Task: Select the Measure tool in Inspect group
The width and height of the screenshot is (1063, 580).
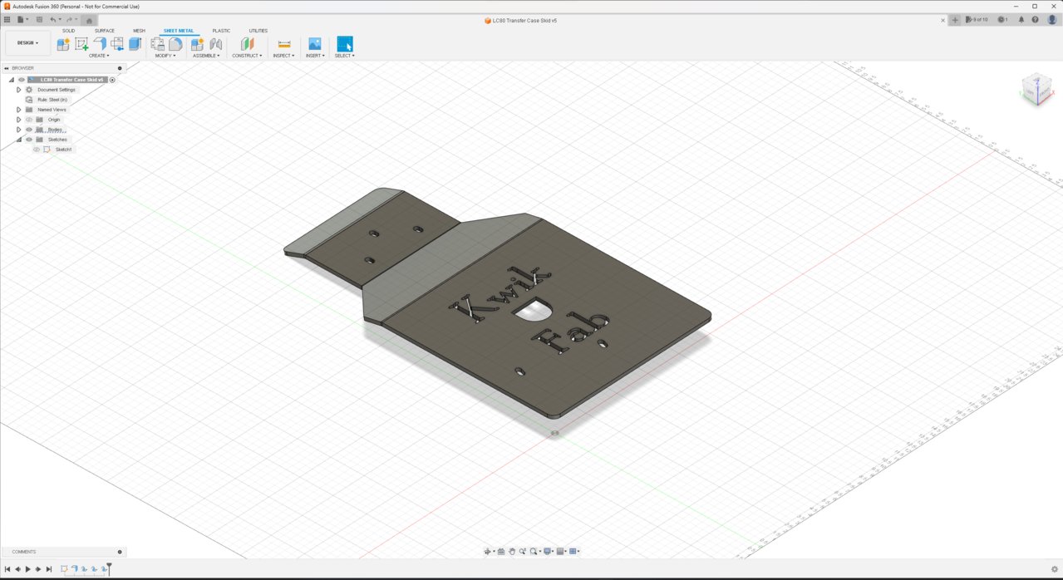Action: [284, 44]
